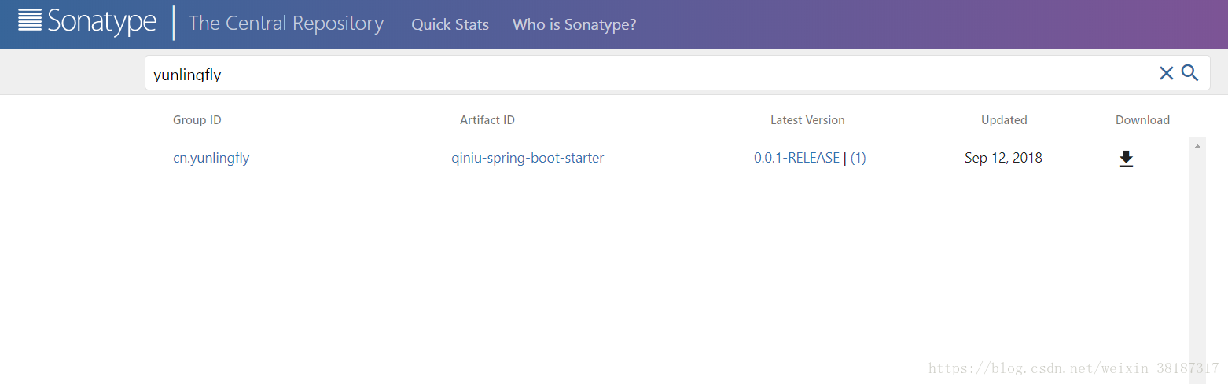Open the Who is Sonatype? page

pyautogui.click(x=574, y=24)
